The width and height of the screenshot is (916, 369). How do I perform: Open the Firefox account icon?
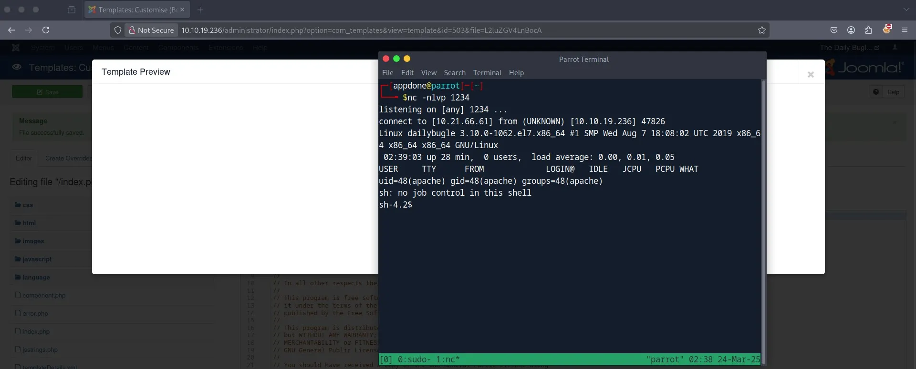click(851, 30)
